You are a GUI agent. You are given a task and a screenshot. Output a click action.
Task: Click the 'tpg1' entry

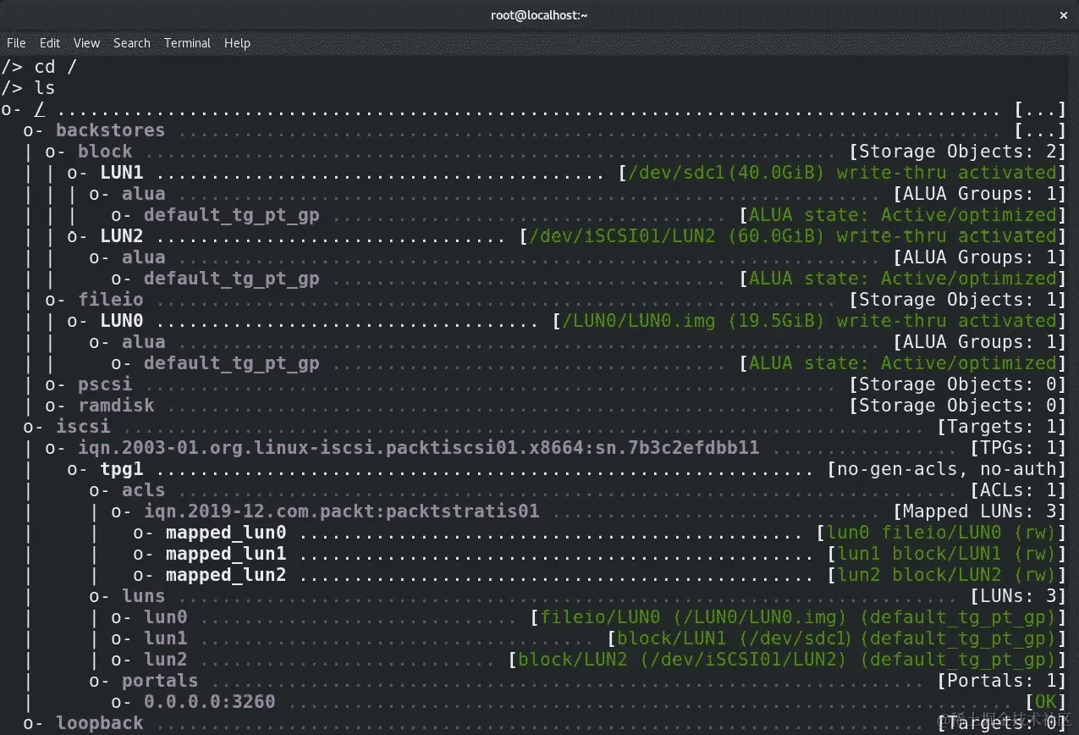pyautogui.click(x=122, y=469)
